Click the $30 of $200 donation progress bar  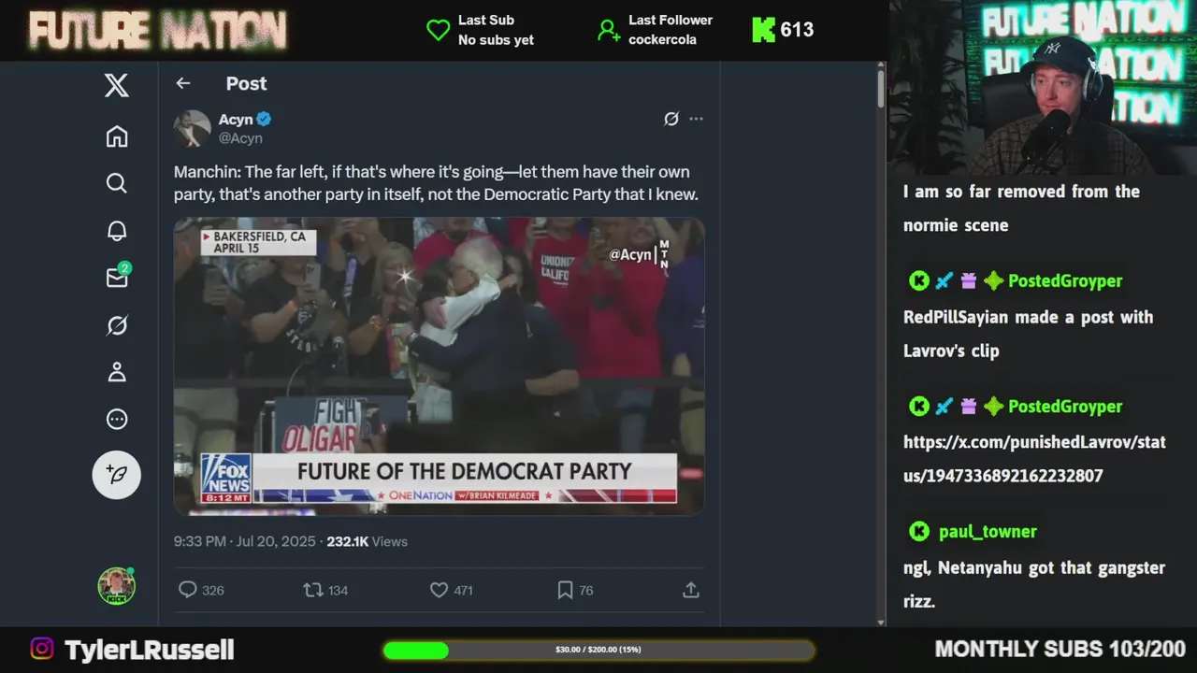coord(598,650)
